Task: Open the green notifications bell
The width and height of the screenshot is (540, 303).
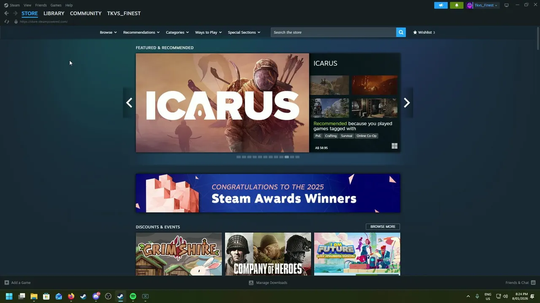Action: point(456,5)
